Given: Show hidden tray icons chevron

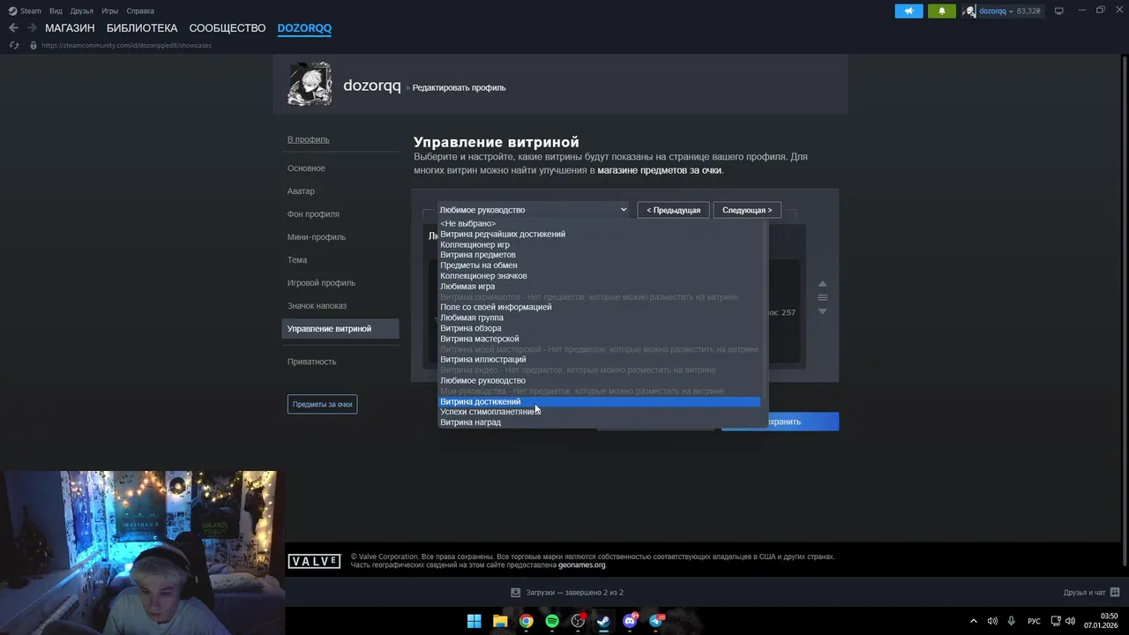Looking at the screenshot, I should click(974, 621).
